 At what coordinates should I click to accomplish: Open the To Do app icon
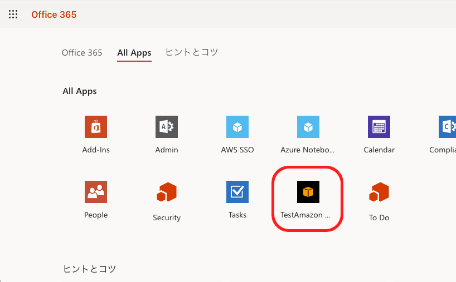(x=379, y=192)
